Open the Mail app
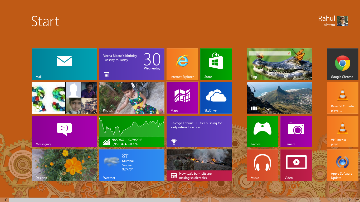This screenshot has width=360, height=202. click(64, 64)
